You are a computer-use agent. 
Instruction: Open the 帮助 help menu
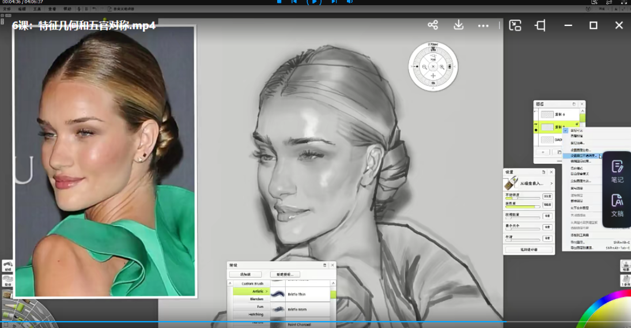click(67, 9)
